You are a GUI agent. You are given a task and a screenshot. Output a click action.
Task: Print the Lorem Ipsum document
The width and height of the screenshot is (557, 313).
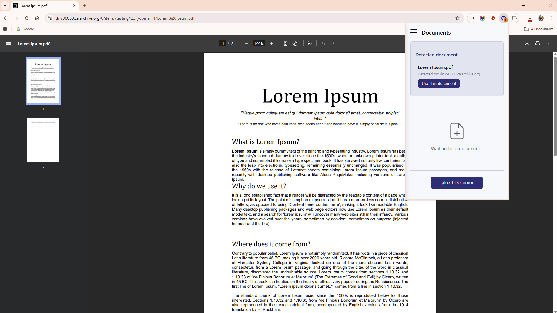coord(537,44)
